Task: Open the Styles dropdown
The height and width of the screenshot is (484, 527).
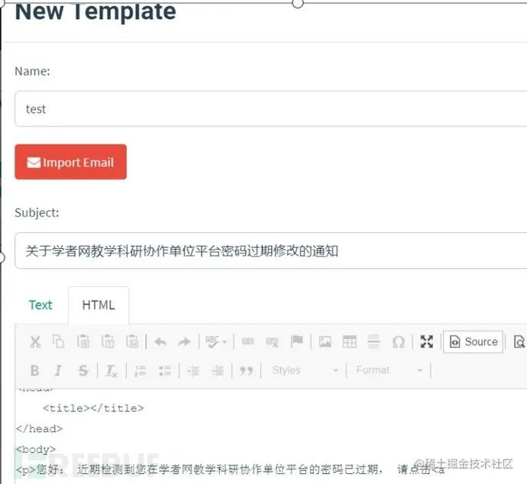Action: (305, 370)
